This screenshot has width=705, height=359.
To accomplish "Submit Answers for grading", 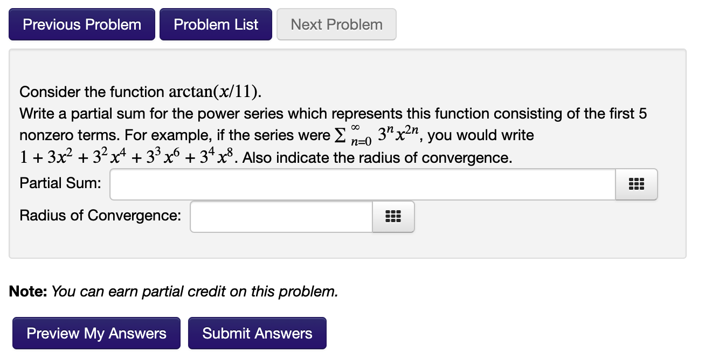I will point(257,333).
